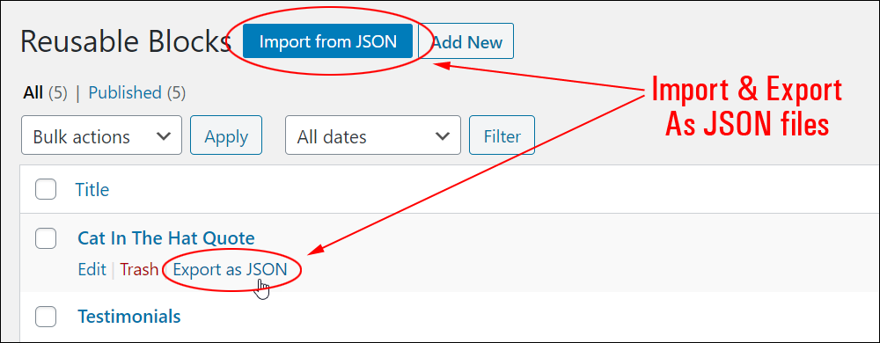880x343 pixels.
Task: Apply the selected bulk action
Action: [226, 135]
